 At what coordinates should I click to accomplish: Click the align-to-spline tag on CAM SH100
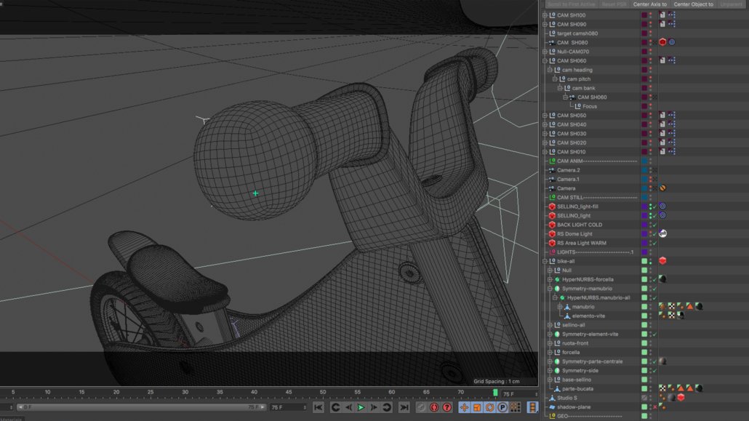[672, 15]
